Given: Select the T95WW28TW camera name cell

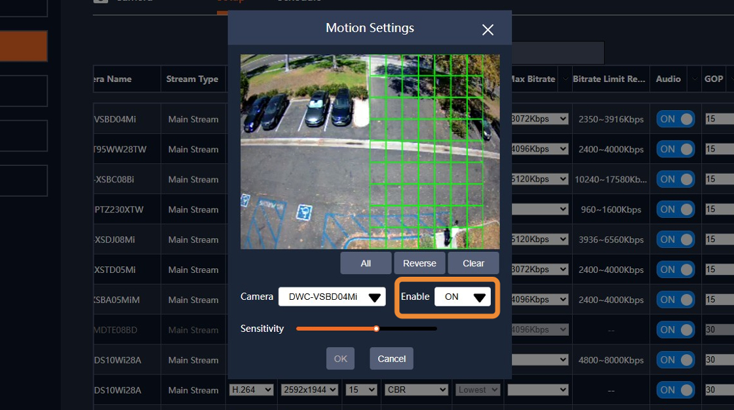Looking at the screenshot, I should (x=127, y=149).
